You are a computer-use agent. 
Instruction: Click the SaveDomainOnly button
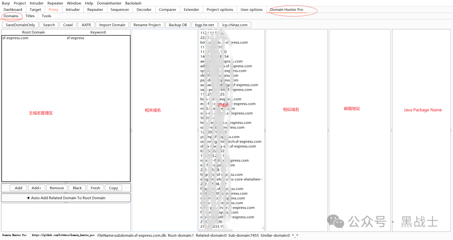pyautogui.click(x=20, y=25)
